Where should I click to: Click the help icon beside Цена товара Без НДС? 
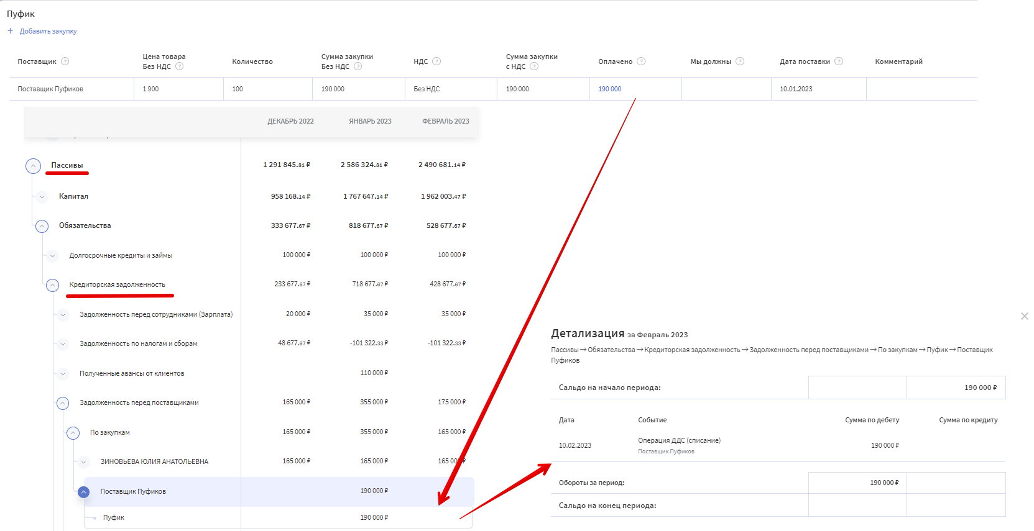tap(180, 66)
